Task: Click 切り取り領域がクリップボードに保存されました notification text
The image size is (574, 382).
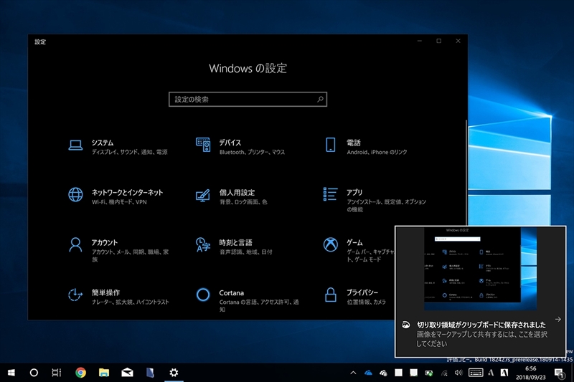Action: [481, 325]
